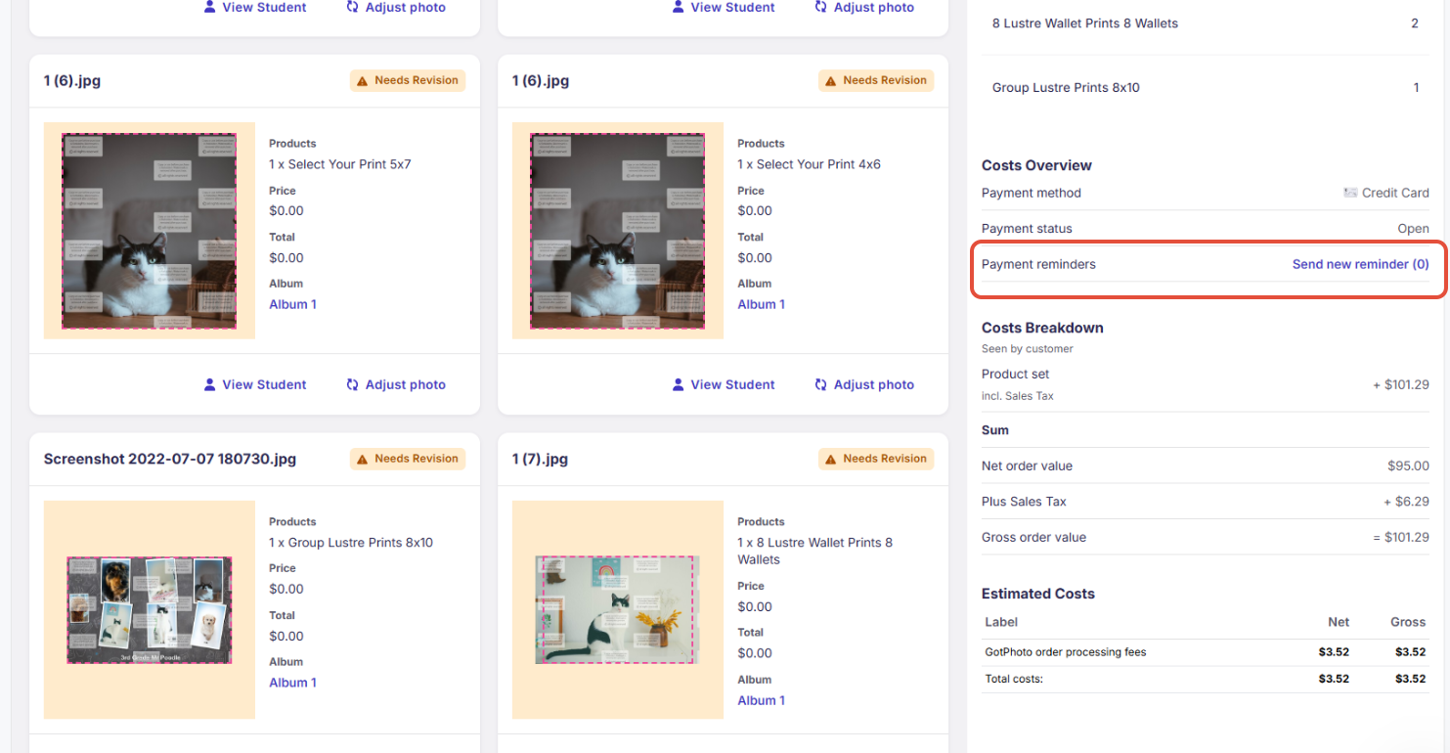The image size is (1450, 753).
Task: Open cat photo thumbnail for the 5x7 print
Action: coord(150,231)
